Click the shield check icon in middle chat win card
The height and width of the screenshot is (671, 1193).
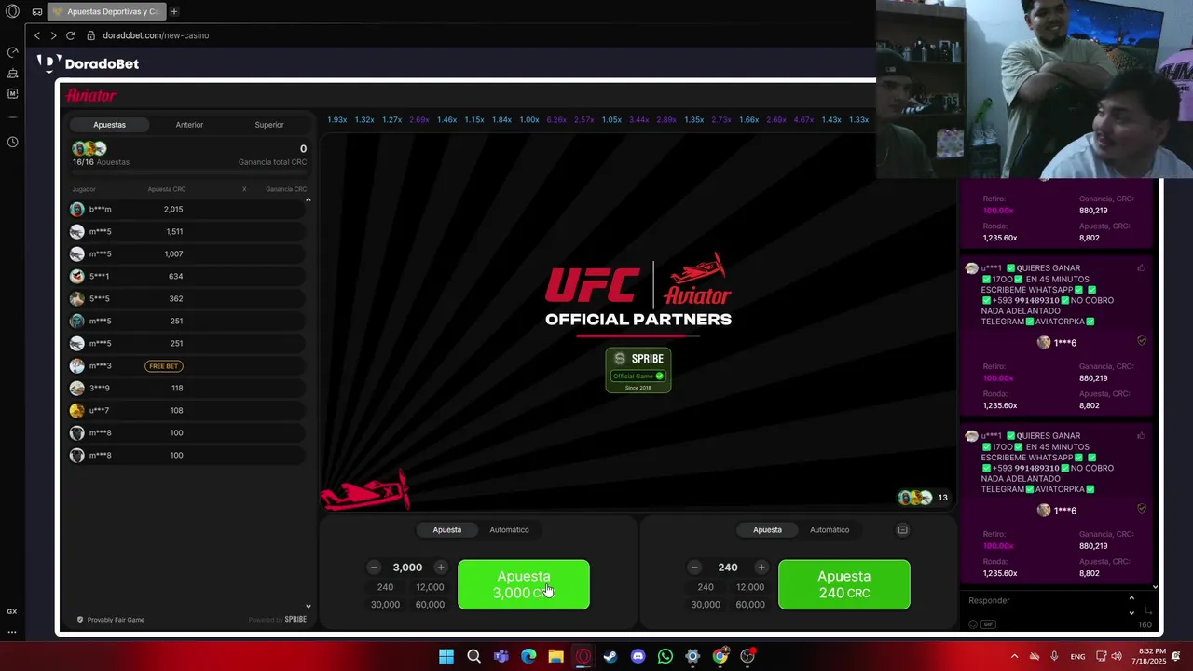point(1142,341)
